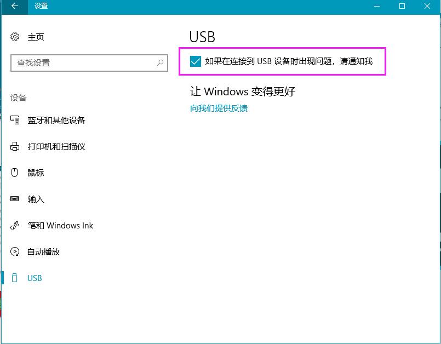Select the 笔和 Windows Ink pen icon
This screenshot has height=344, width=441.
(14, 225)
